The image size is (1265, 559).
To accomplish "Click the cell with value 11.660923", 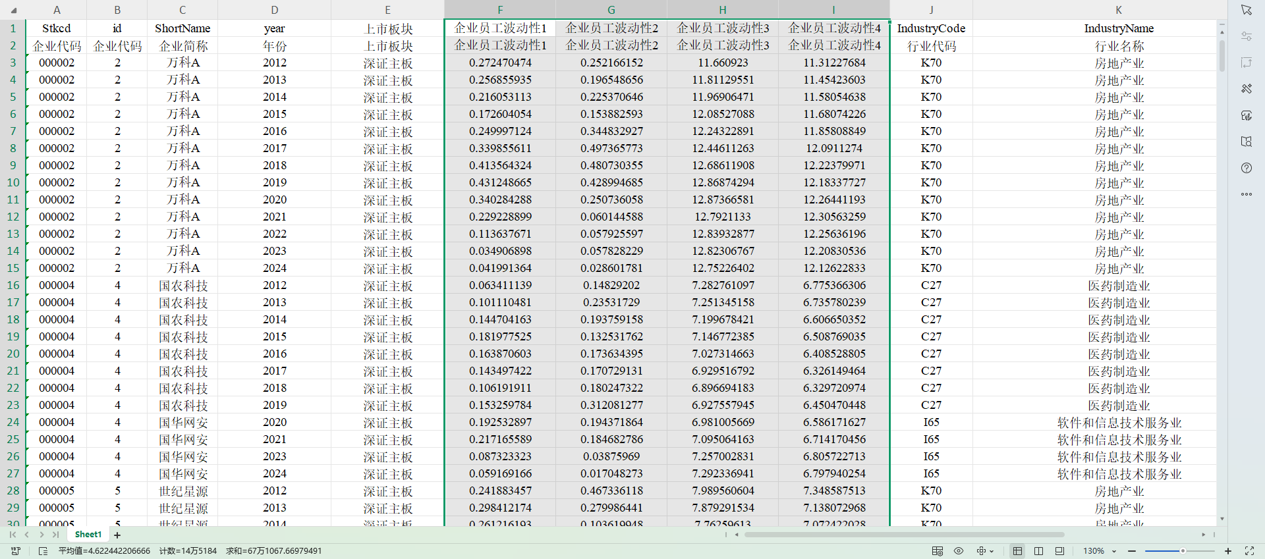I will click(723, 63).
